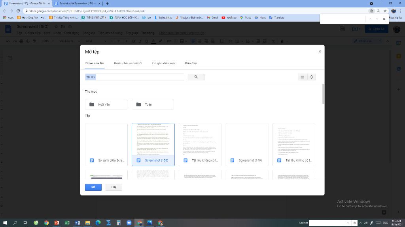Click the redo icon in Docs toolbar
This screenshot has width=405, height=227.
pos(15,41)
